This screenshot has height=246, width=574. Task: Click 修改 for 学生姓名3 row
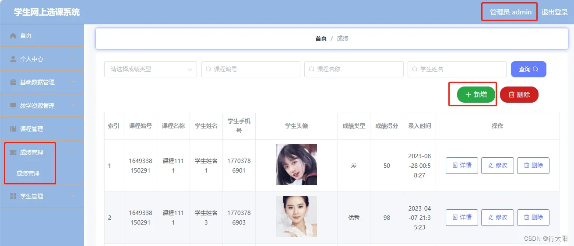[497, 218]
